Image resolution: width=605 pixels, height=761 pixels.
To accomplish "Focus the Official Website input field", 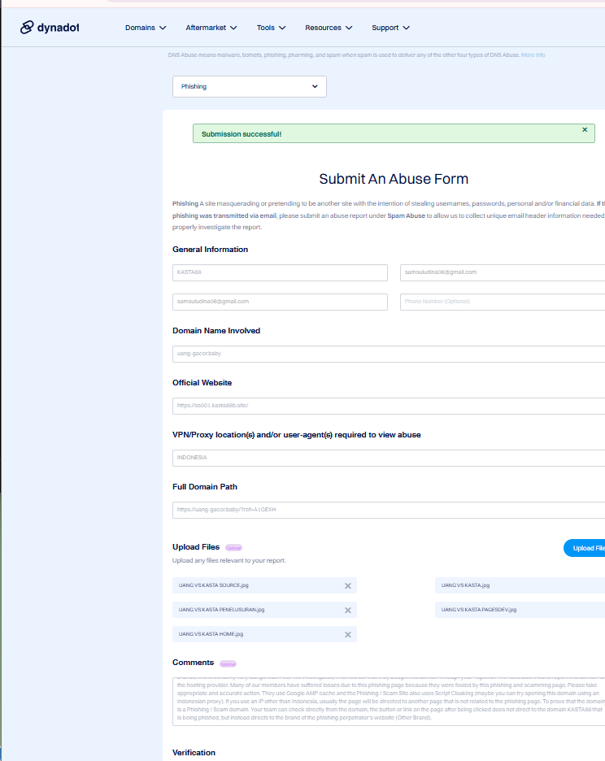I will [389, 406].
